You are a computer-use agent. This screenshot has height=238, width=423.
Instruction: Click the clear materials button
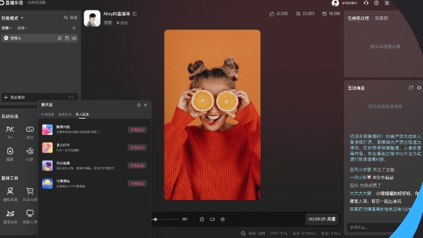tap(71, 97)
